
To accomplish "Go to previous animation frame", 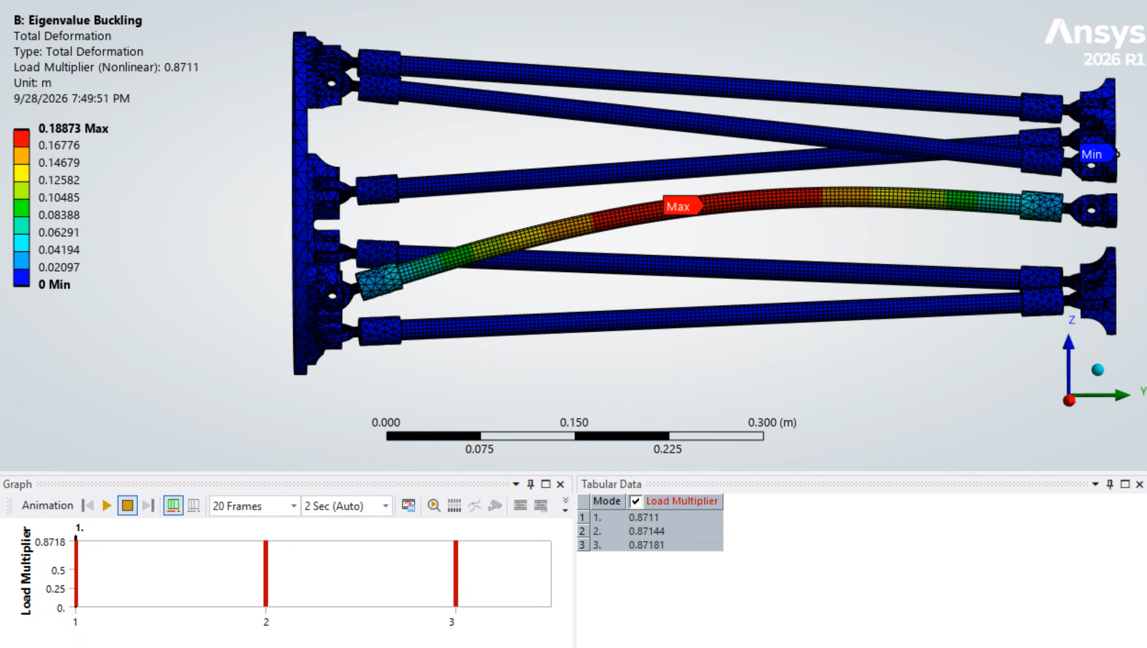I will [x=88, y=505].
